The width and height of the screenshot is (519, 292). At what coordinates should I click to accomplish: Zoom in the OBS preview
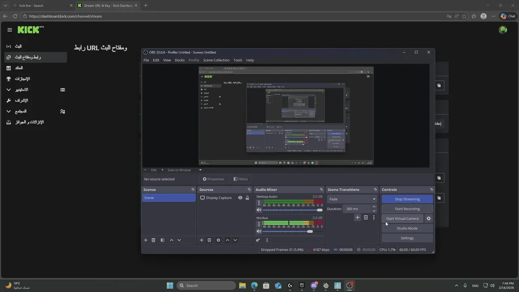click(x=163, y=170)
